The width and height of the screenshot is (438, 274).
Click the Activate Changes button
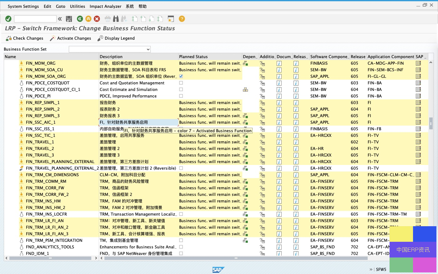click(70, 38)
